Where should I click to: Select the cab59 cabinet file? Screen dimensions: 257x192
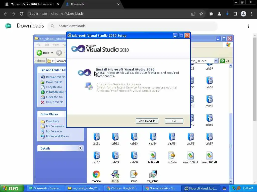coord(115,155)
